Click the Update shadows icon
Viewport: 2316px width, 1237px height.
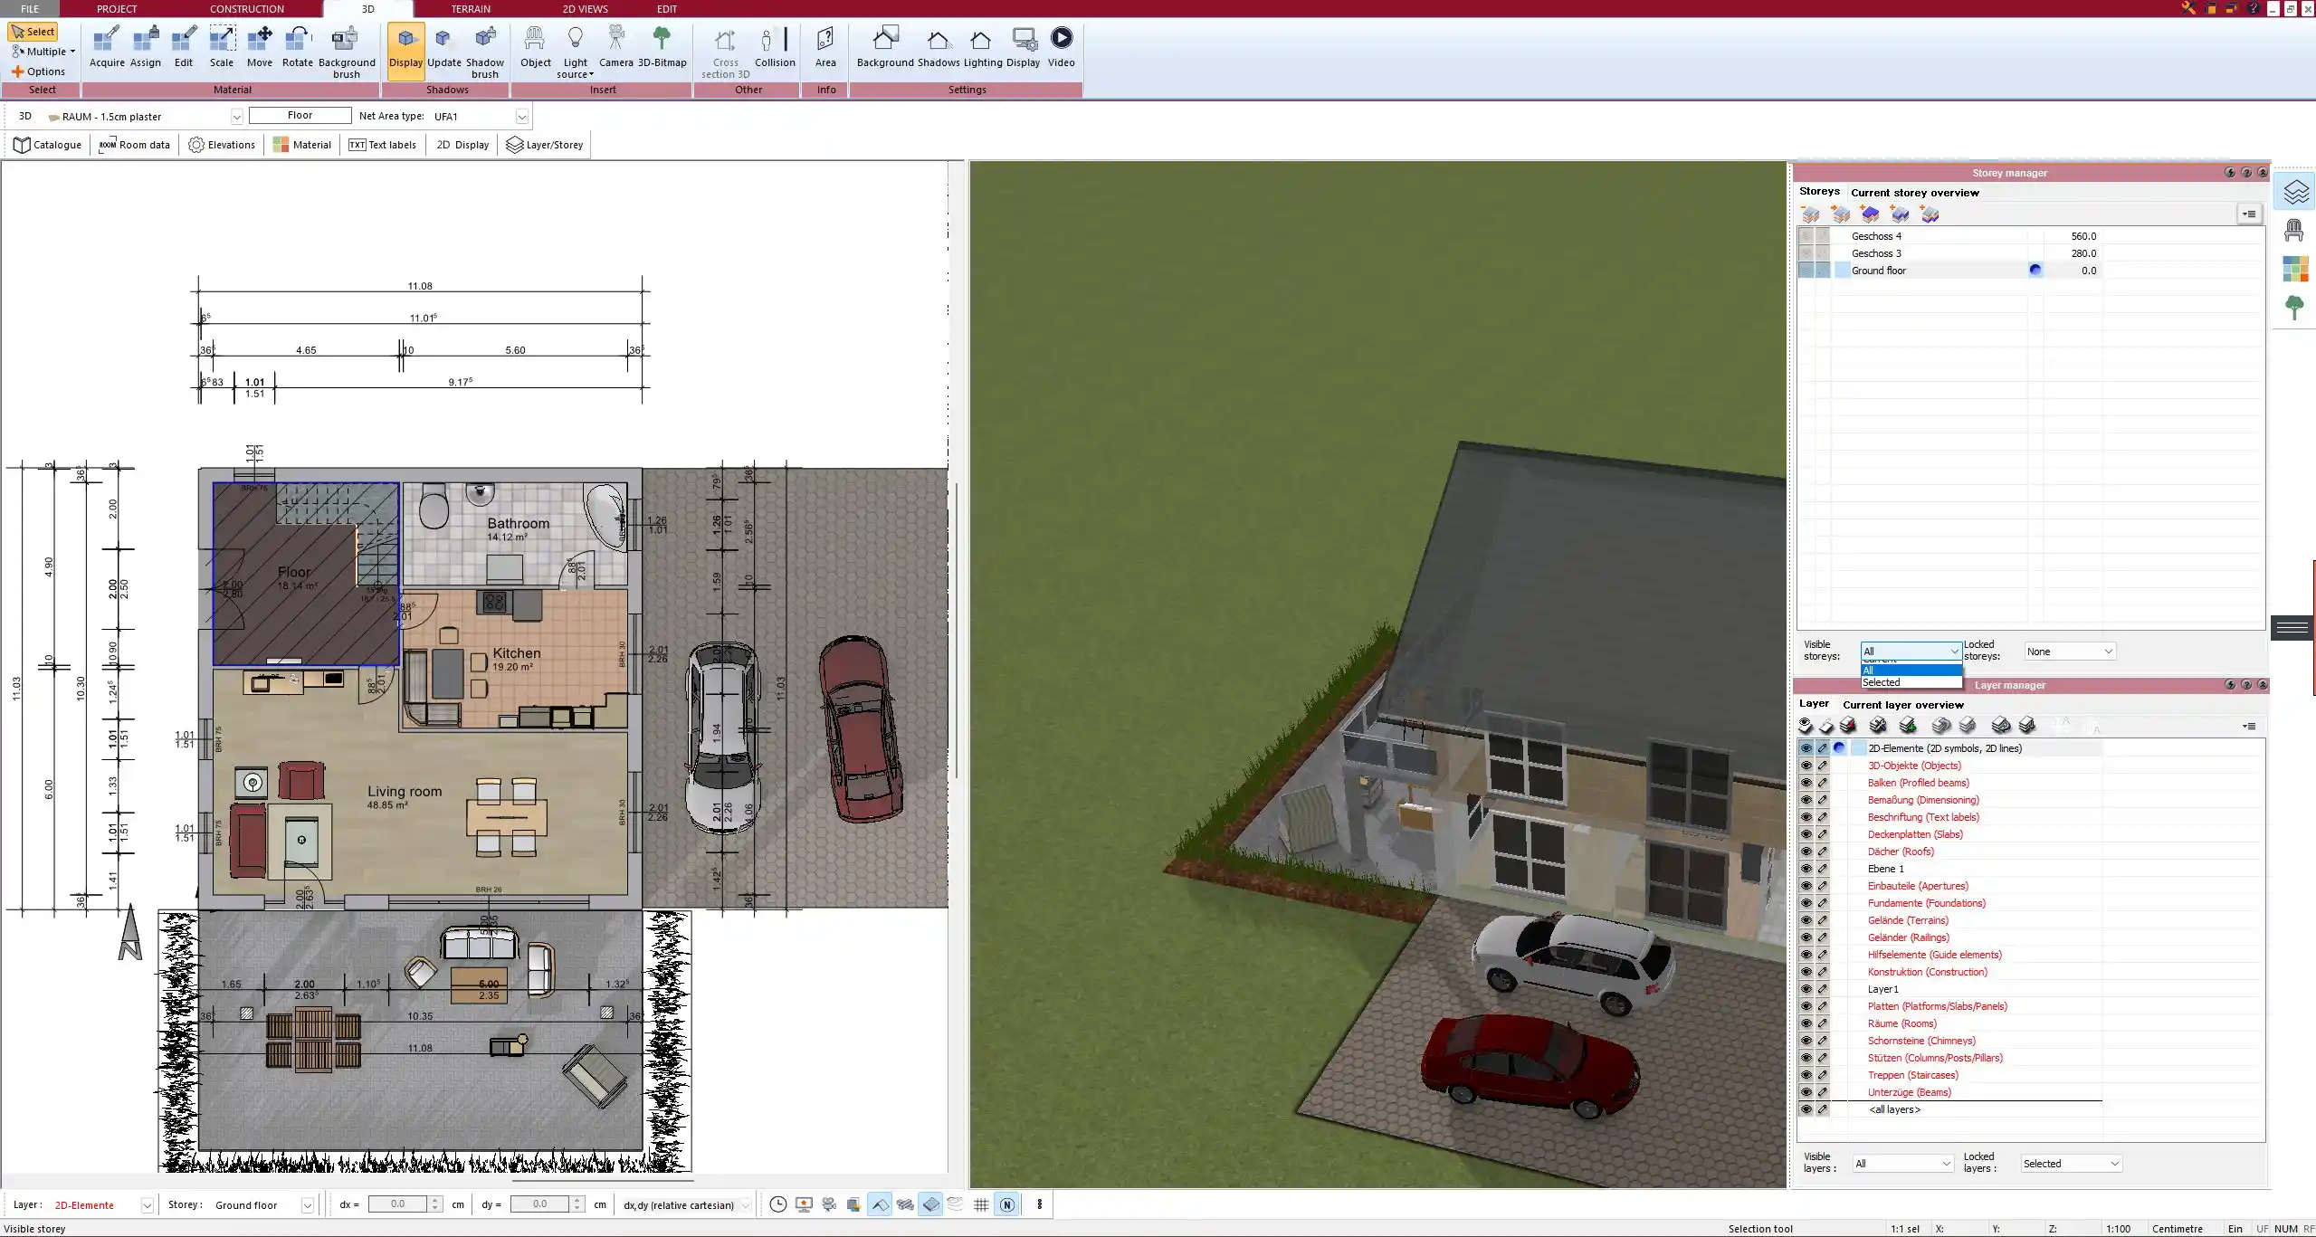[x=444, y=48]
